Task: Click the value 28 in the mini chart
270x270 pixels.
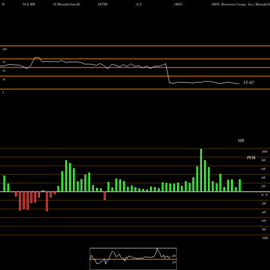Action: 174,256
